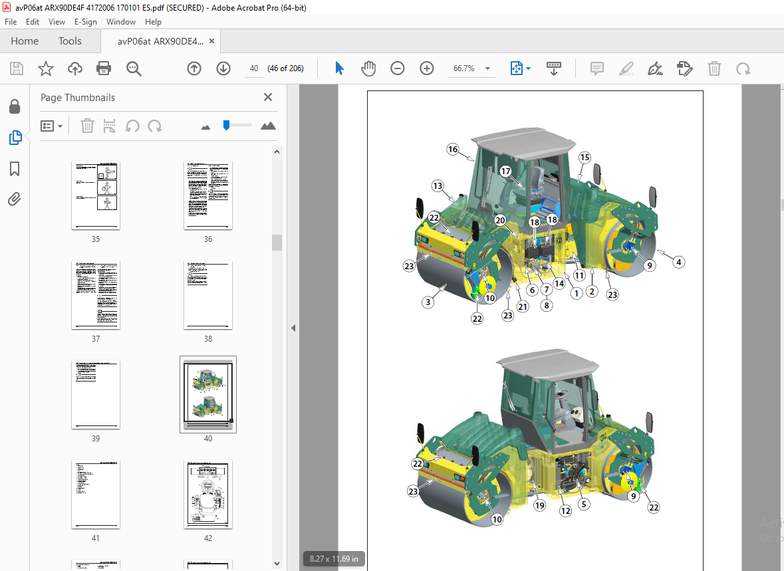This screenshot has width=784, height=571.
Task: Click the upload to cloud icon
Action: point(75,68)
